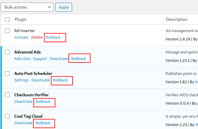The image size is (198, 129).
Task: Open the Advanced Ads Support link
Action: tap(40, 59)
